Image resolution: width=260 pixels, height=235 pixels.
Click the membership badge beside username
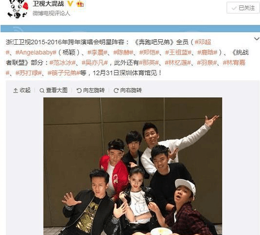80,4
